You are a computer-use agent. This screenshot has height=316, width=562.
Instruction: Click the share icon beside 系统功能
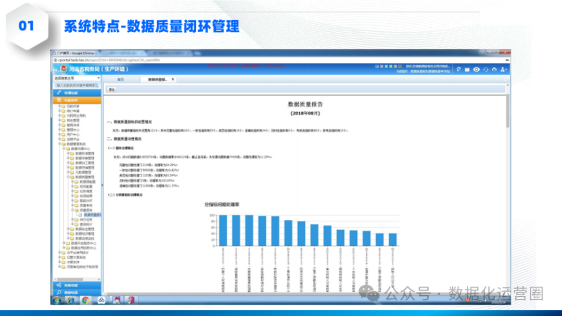[x=59, y=285]
